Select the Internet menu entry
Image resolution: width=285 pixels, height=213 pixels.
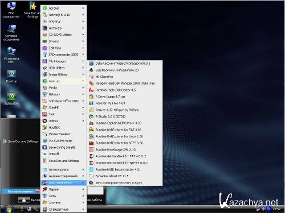tap(63, 81)
